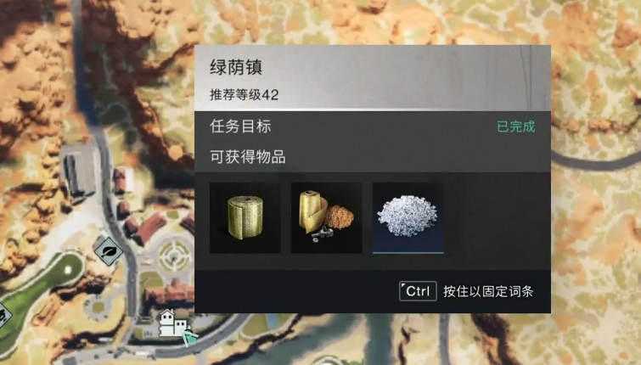Click the 按住以固定词条 hint text
This screenshot has width=641, height=365.
[x=488, y=291]
